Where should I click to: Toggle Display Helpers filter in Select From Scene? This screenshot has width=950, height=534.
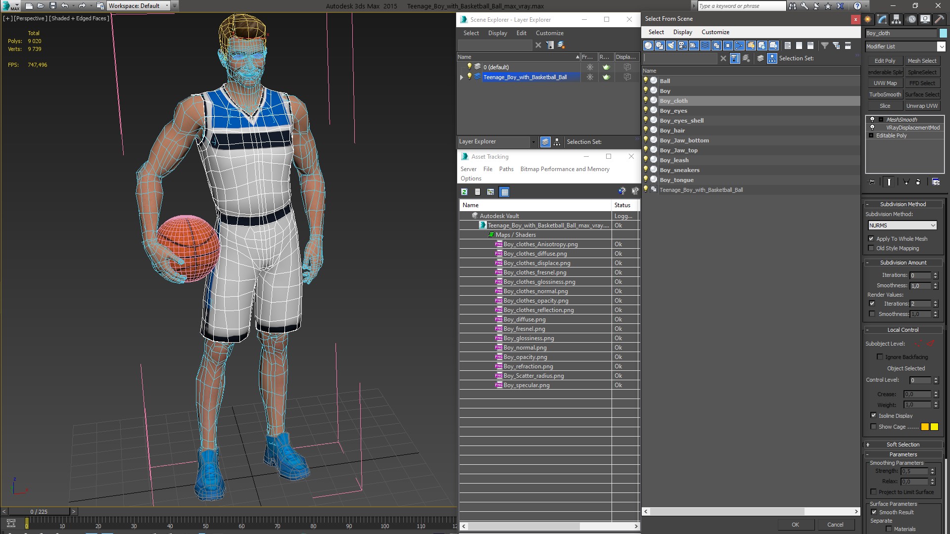[x=694, y=45]
